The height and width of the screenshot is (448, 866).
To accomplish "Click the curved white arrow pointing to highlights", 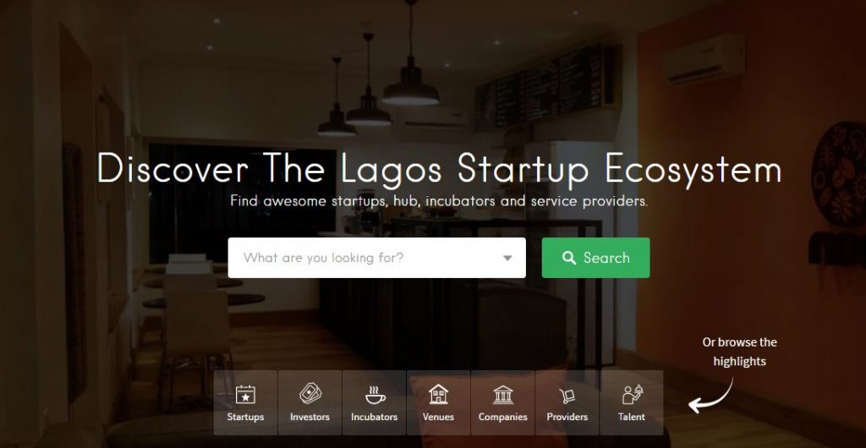I will pos(710,396).
